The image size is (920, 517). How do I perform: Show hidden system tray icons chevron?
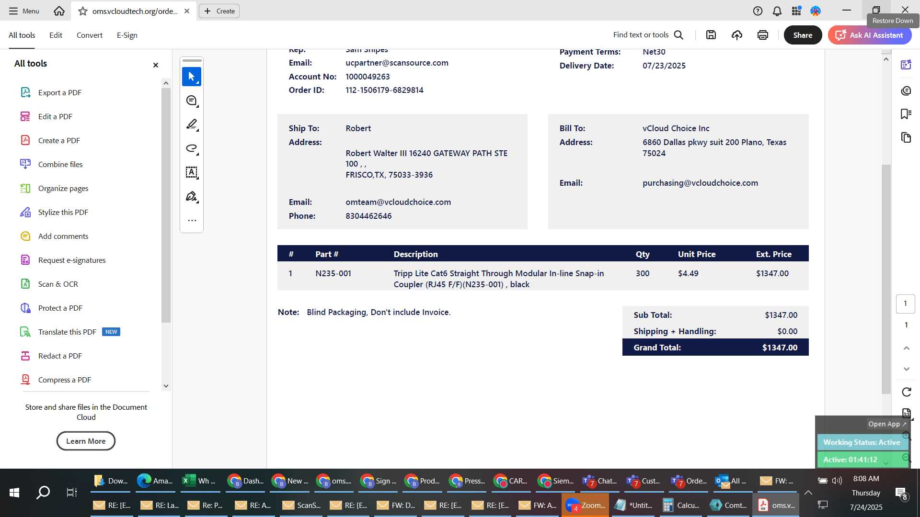click(808, 493)
